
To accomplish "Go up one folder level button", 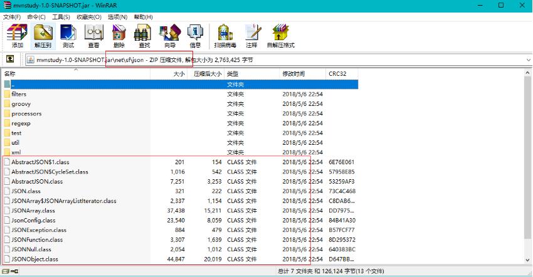I will click(10, 59).
